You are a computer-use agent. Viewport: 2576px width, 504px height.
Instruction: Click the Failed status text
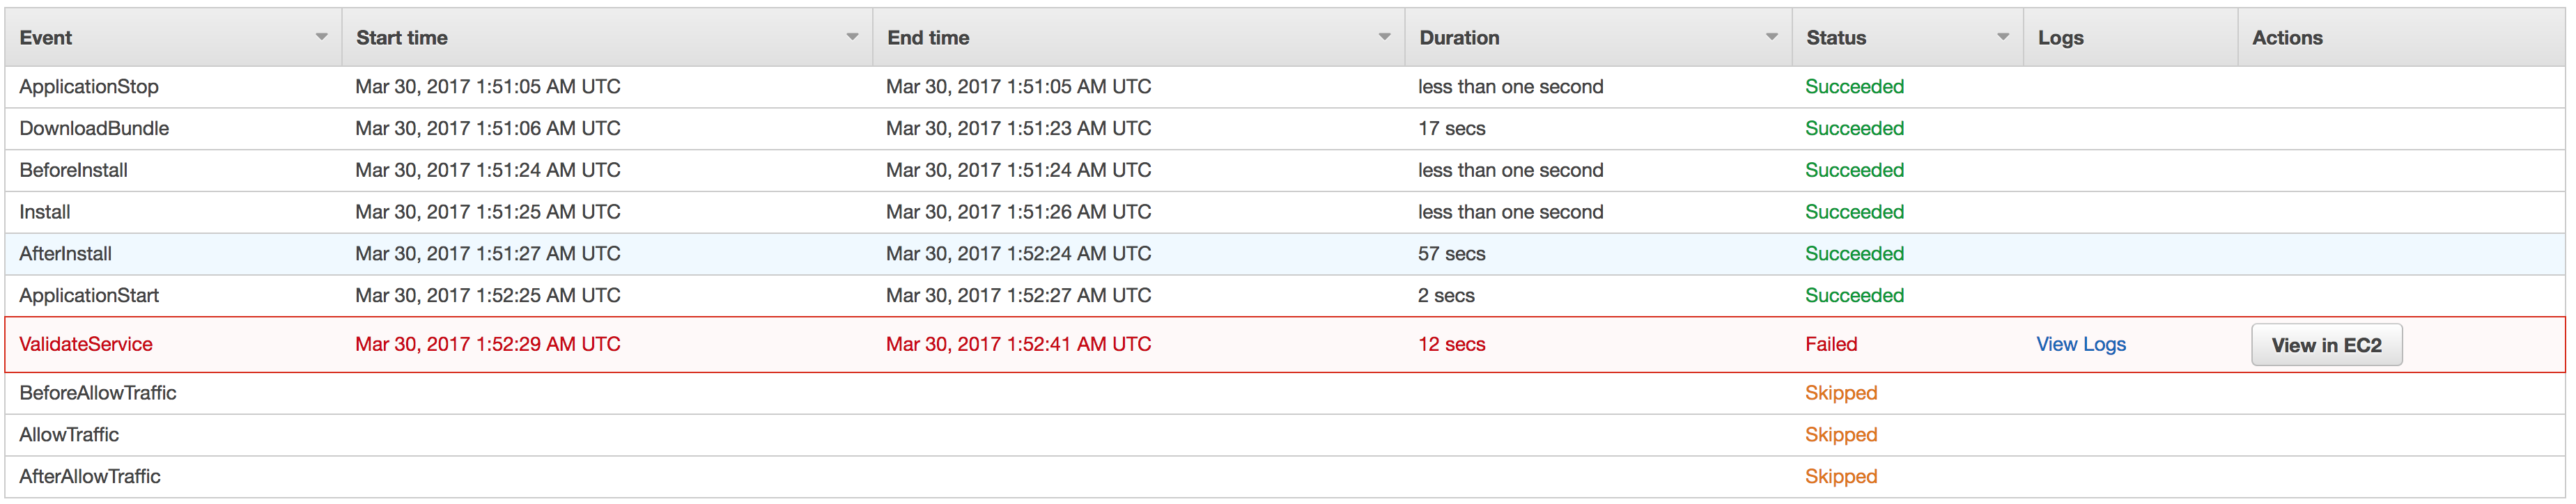coord(1830,344)
